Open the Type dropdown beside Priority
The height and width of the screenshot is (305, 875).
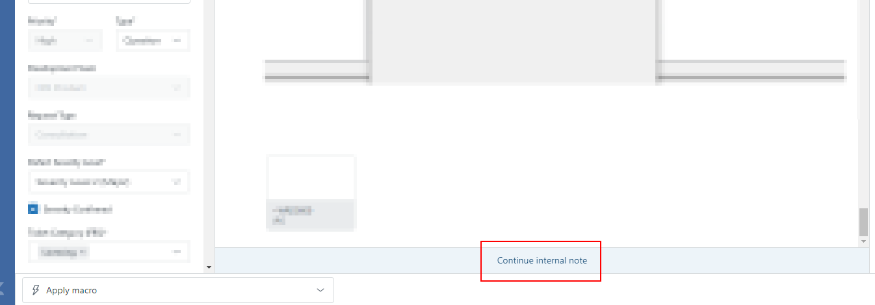pos(153,40)
